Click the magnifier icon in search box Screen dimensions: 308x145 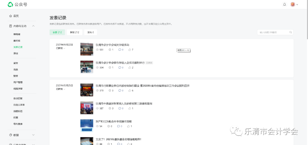(x=291, y=32)
